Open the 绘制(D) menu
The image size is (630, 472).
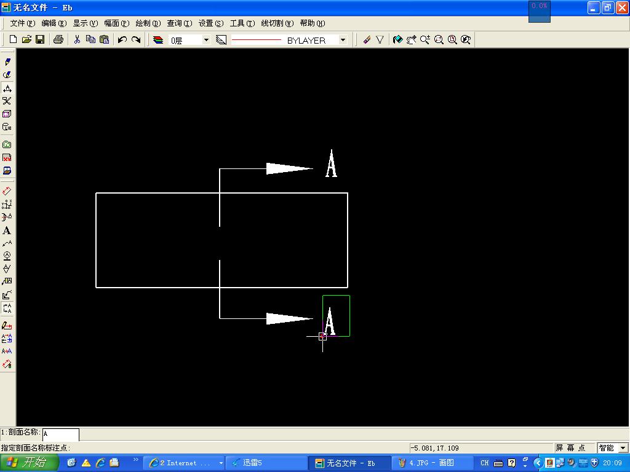coord(148,23)
